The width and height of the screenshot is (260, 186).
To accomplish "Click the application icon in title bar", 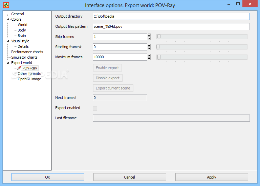I will coord(6,5).
